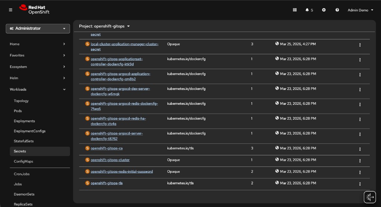Viewport: 381px width, 207px height.
Task: Click the S badge beside openshift-gitops-ca
Action: (x=87, y=148)
